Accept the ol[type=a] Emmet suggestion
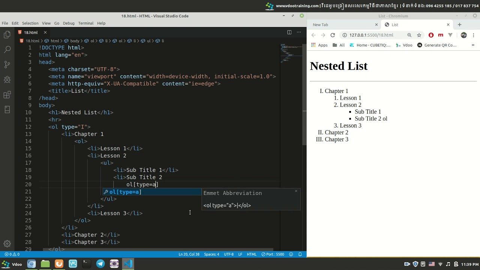 (152, 192)
